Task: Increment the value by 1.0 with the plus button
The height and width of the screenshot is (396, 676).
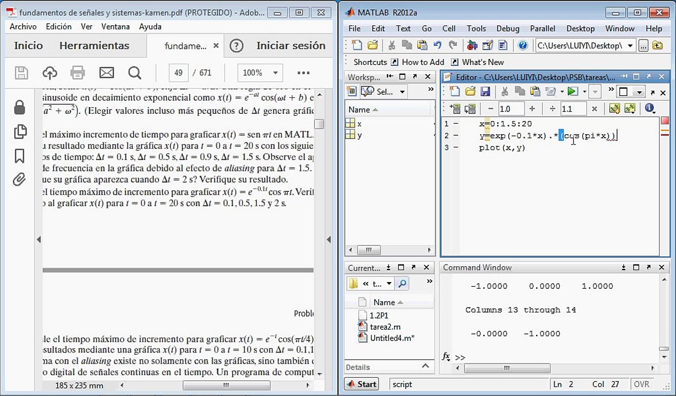Action: [x=532, y=109]
